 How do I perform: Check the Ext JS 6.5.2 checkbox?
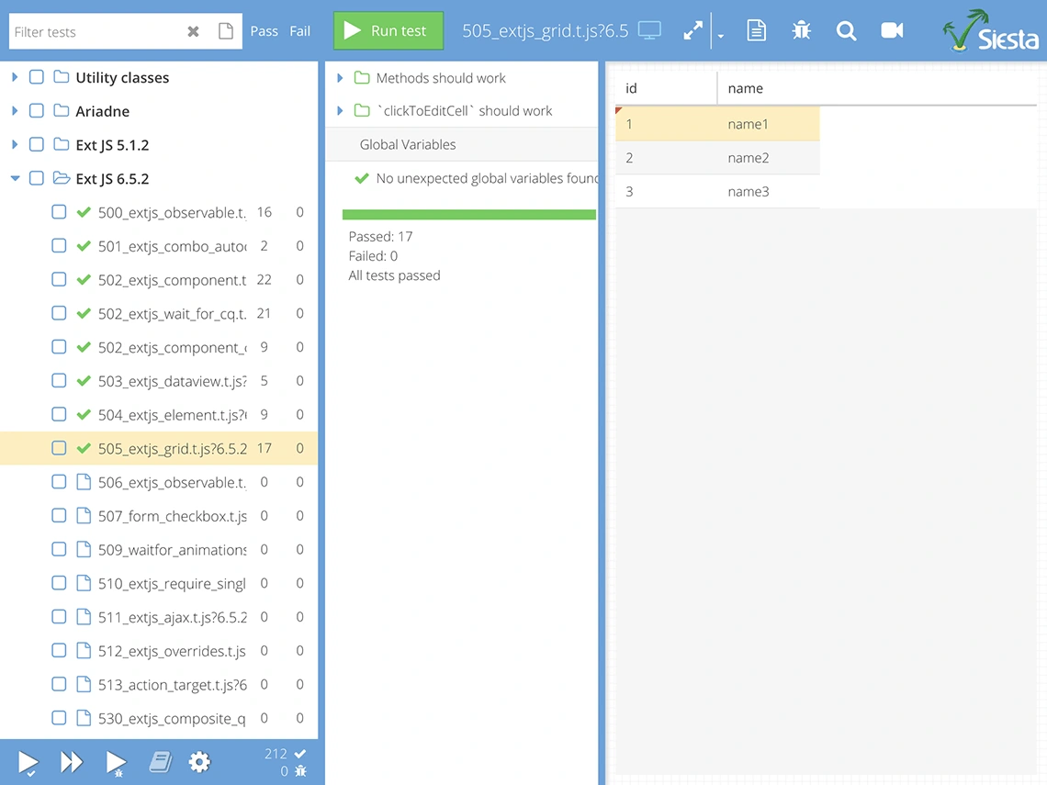37,178
